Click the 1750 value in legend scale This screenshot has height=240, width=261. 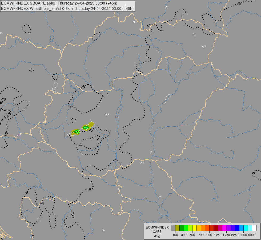[226, 235]
